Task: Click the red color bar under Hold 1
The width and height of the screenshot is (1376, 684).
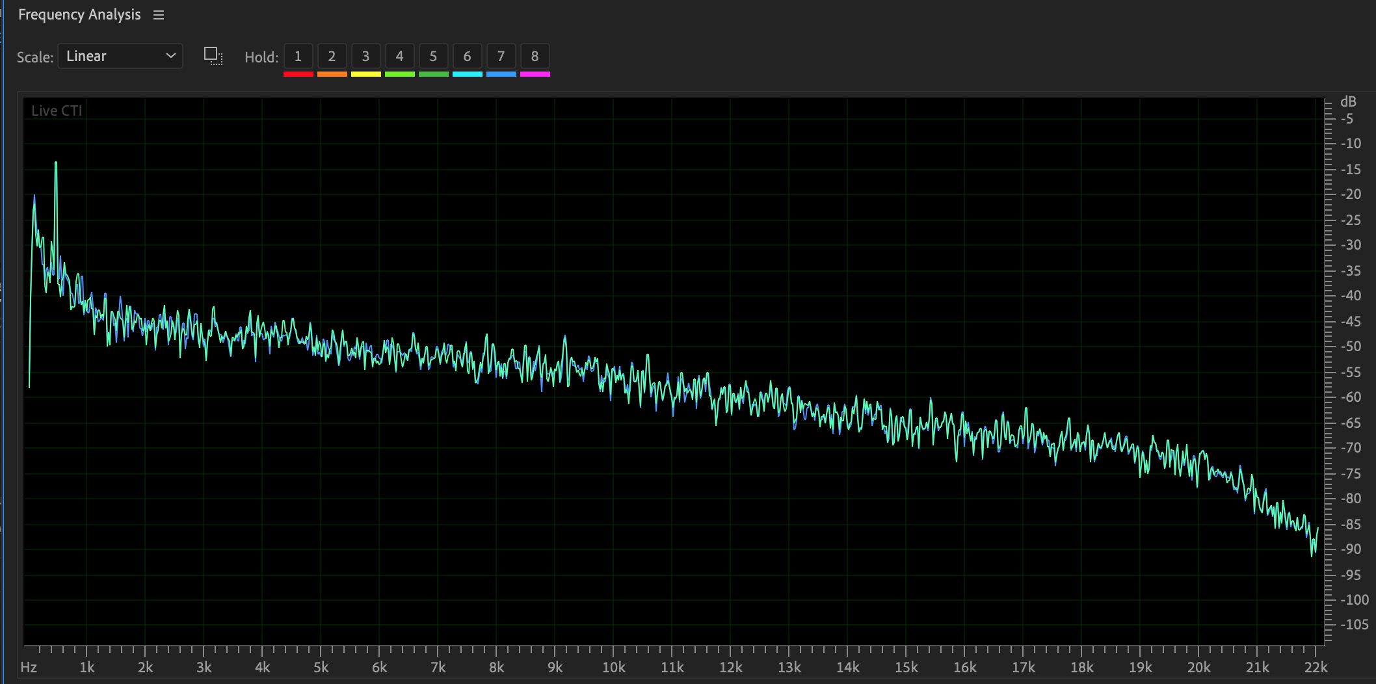Action: tap(298, 74)
